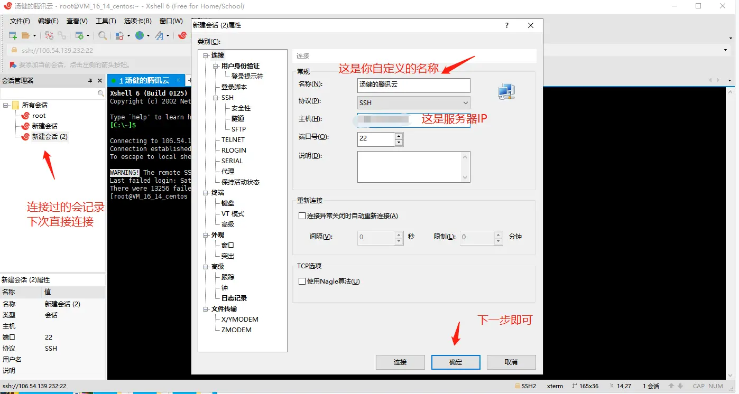Click the 连接 button at the dialog bottom
The height and width of the screenshot is (394, 739).
coord(400,362)
